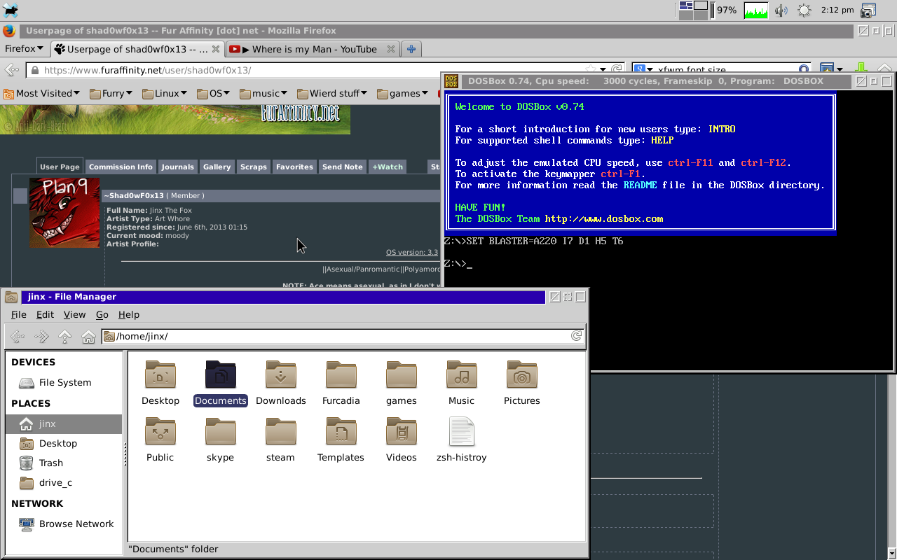Viewport: 897px width, 560px height.
Task: Open the skype folder
Action: [x=221, y=431]
